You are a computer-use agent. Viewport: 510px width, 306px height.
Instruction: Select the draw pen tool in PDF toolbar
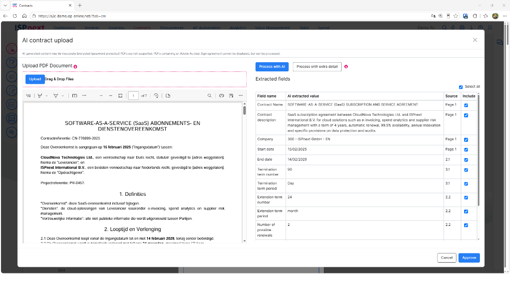click(x=40, y=95)
